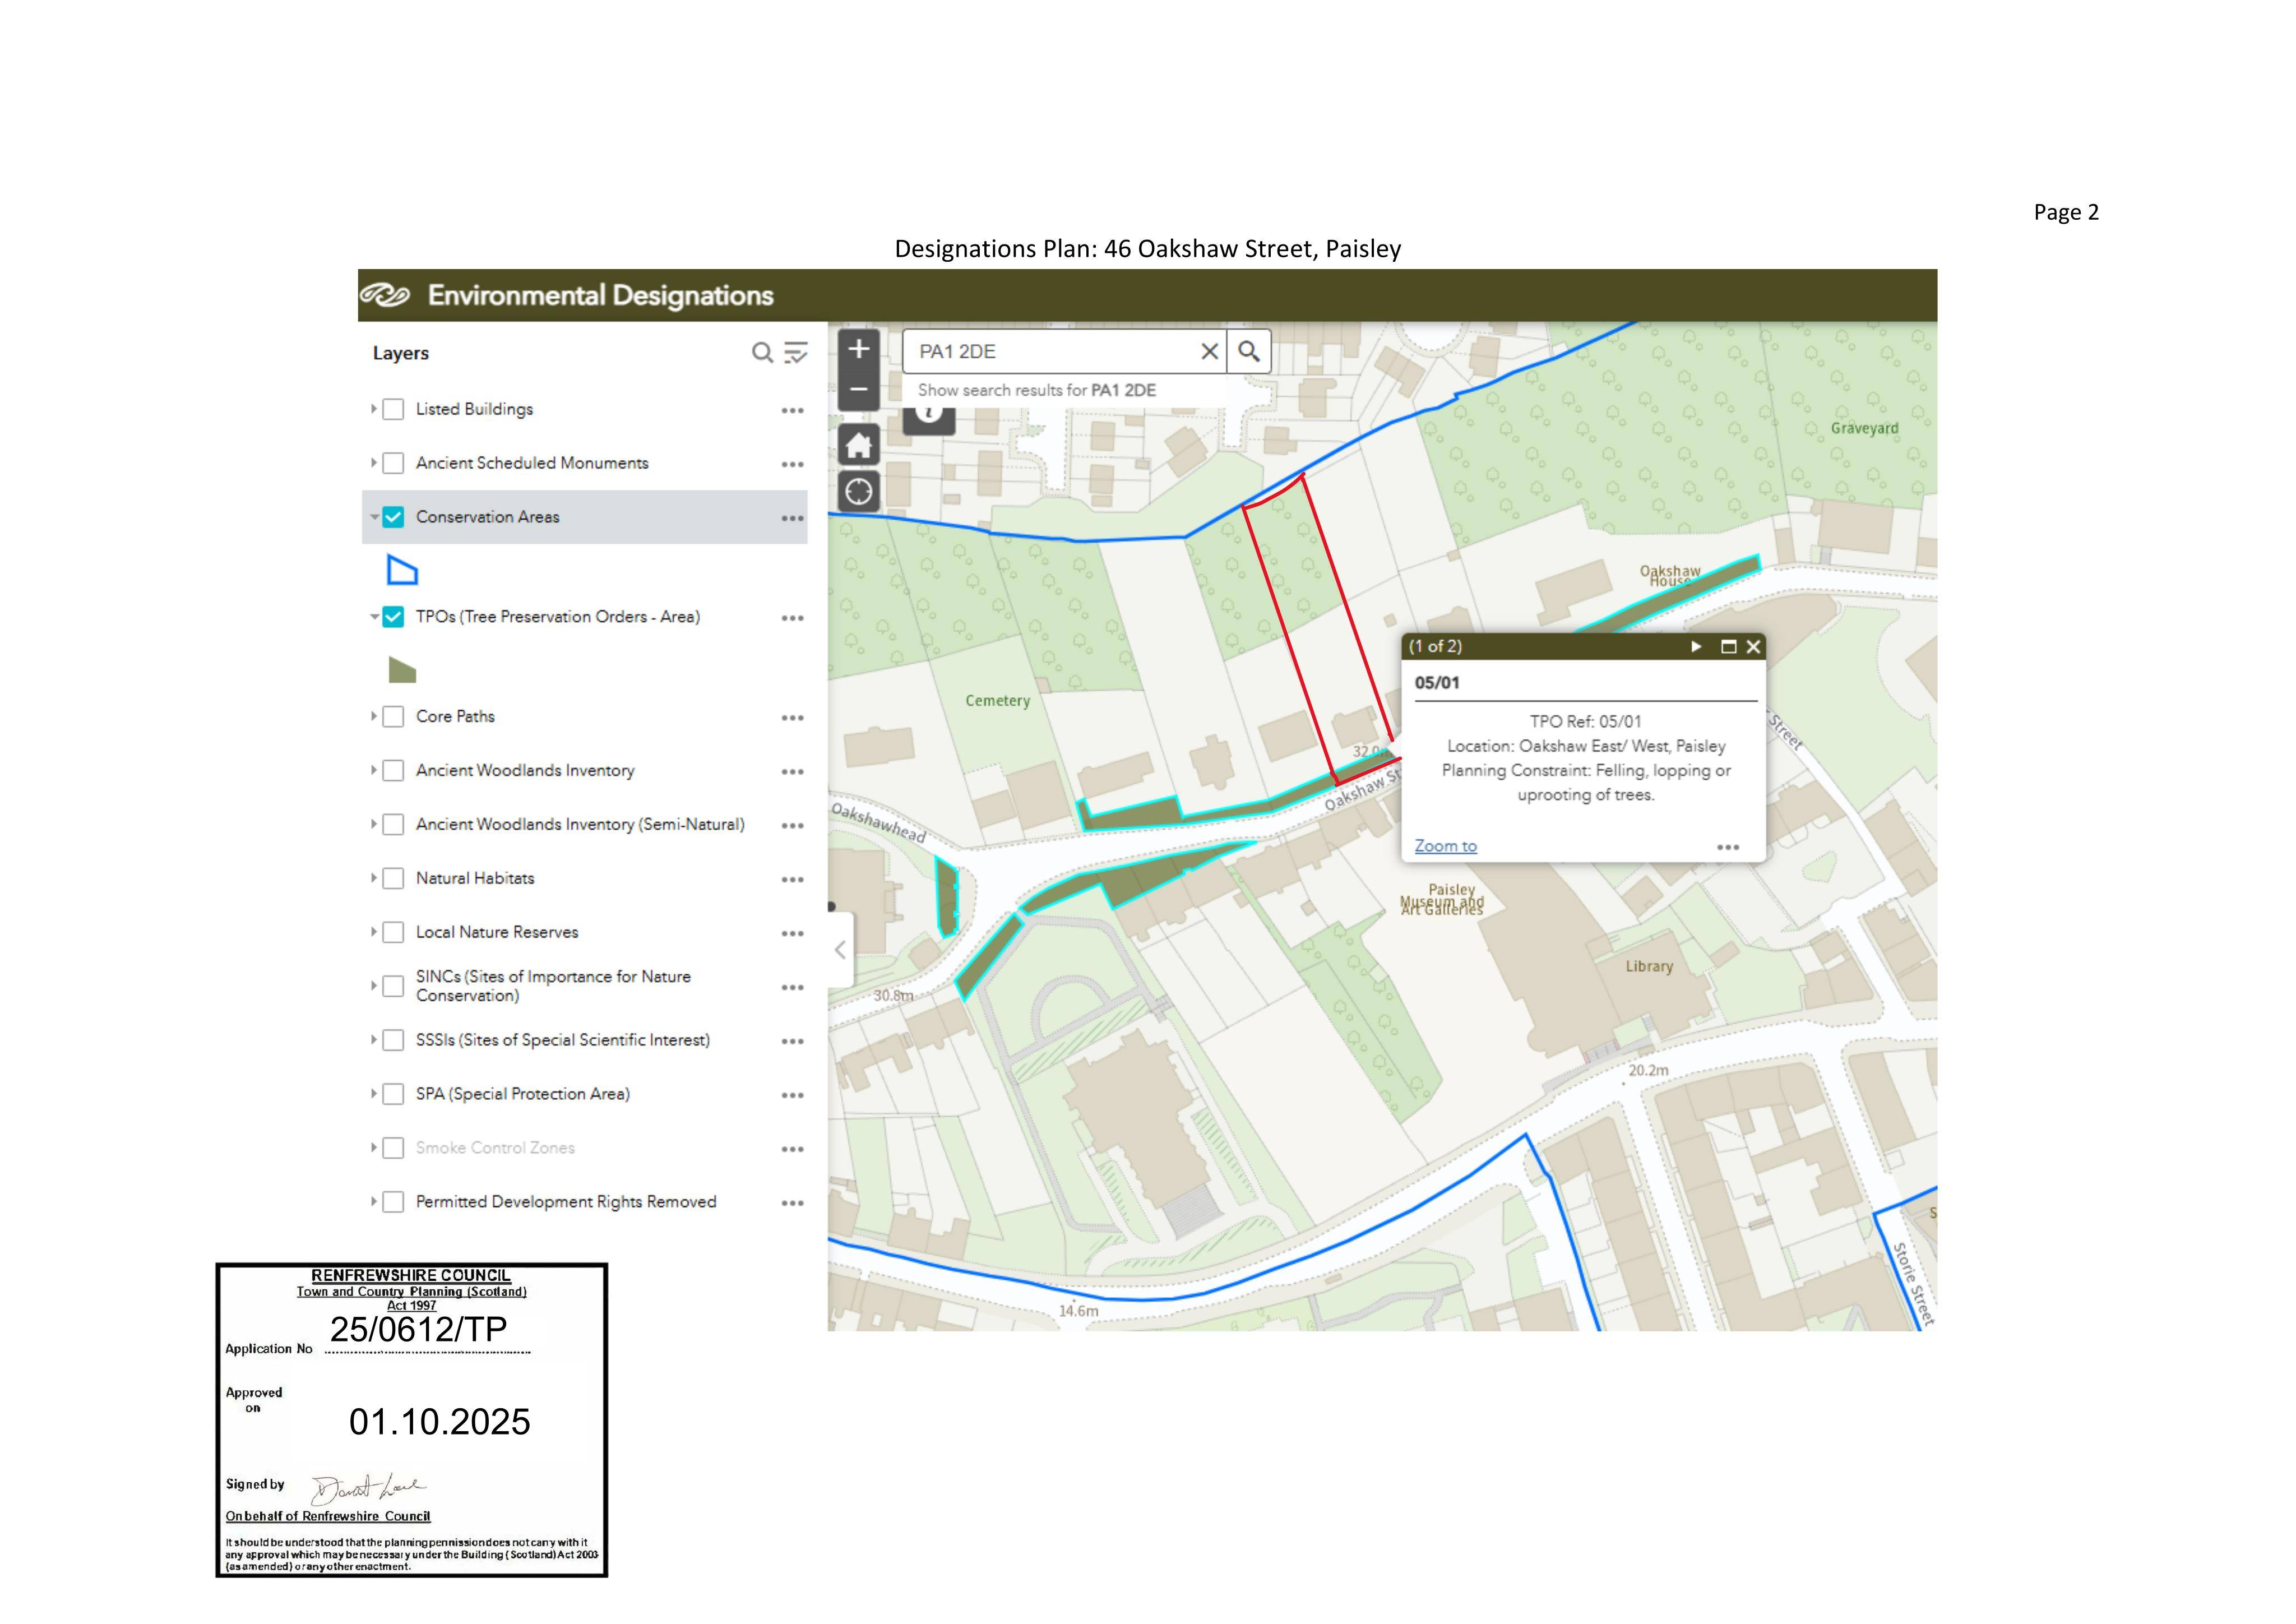Click the Ancient Woodlands Inventory (Semi-Natural) label
2296x1624 pixels.
click(580, 825)
